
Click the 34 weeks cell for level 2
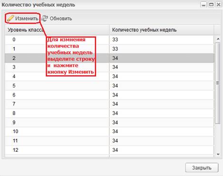click(x=162, y=58)
